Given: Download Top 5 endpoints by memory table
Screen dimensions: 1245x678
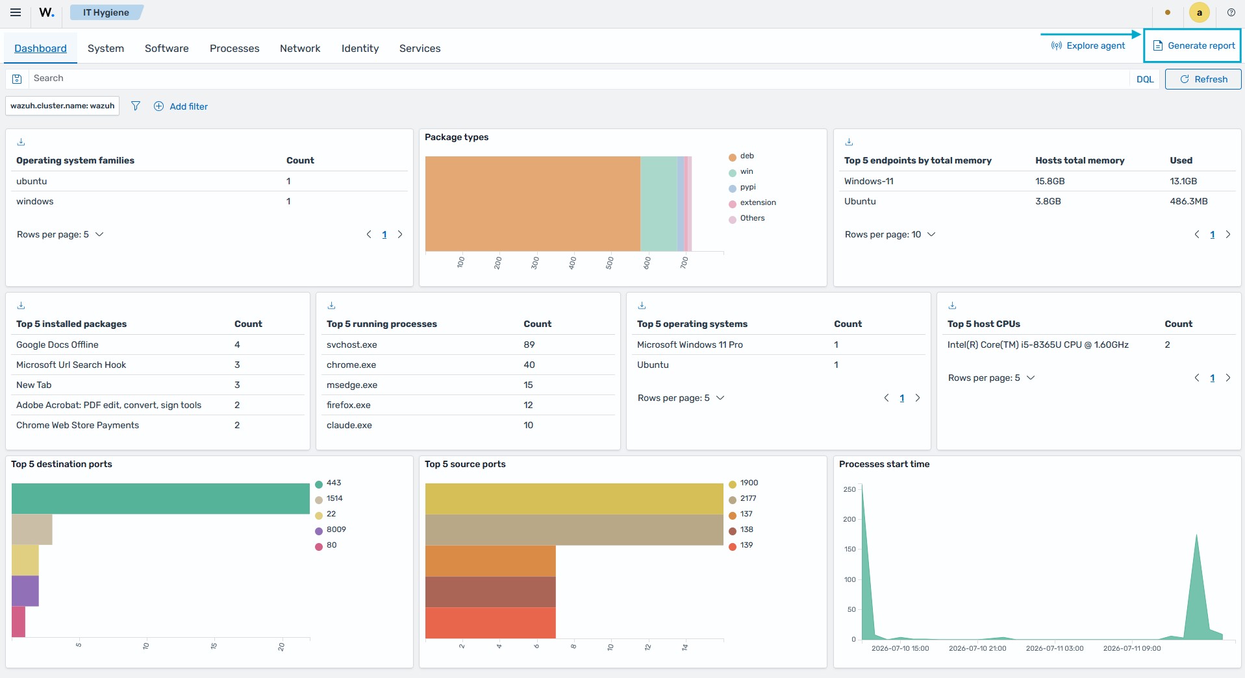Looking at the screenshot, I should 849,142.
